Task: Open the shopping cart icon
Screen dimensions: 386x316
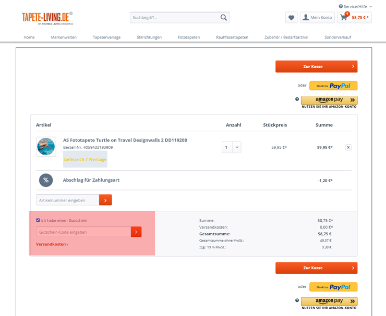Action: point(344,18)
